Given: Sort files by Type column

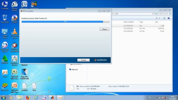Looking at the screenshot, I should coord(141,22).
